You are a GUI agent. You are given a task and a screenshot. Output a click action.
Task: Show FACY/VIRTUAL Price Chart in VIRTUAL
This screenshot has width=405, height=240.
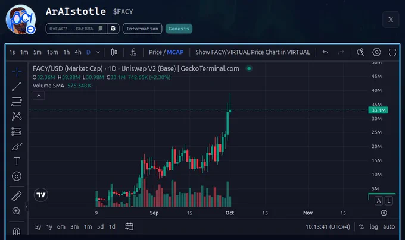[x=253, y=52]
